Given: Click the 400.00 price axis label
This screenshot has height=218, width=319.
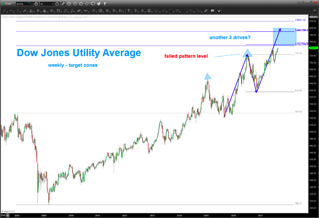Looking at the screenshot, I should coord(313,166).
